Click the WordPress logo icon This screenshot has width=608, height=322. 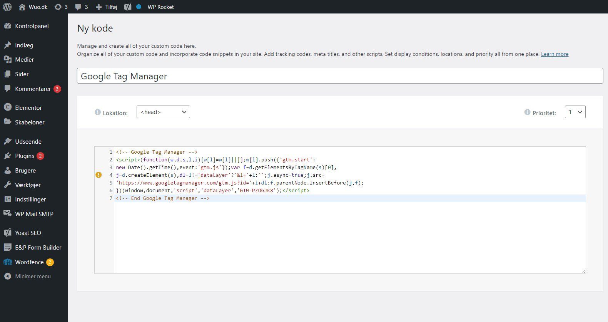coord(7,7)
